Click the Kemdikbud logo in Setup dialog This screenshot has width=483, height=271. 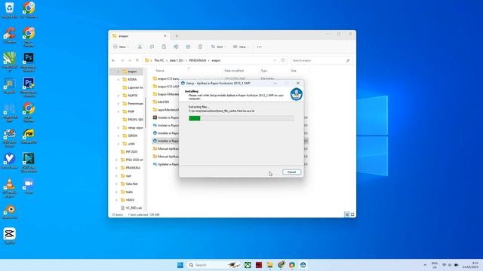coord(297,94)
